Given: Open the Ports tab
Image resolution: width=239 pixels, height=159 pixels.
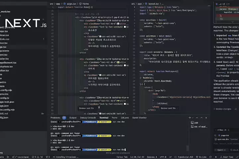Looking at the screenshot, I should click(115, 118).
